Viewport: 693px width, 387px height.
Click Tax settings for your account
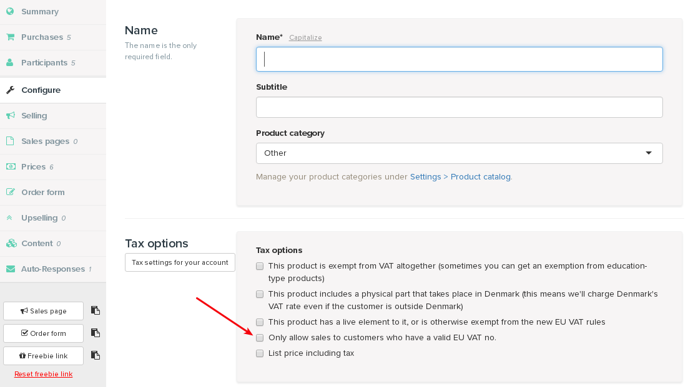click(x=180, y=262)
